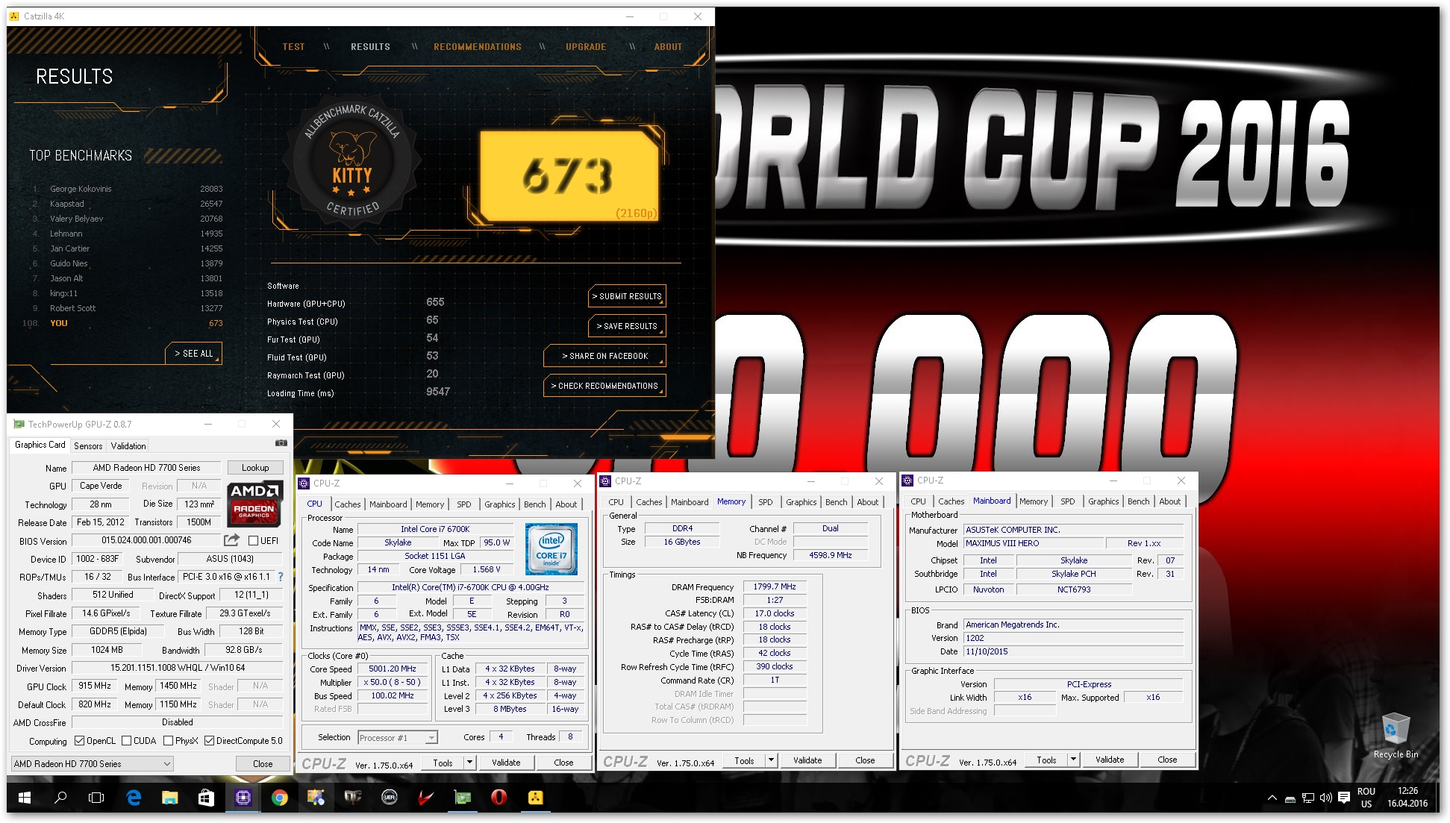
Task: Open the Processor #1 selection dropdown
Action: (398, 737)
